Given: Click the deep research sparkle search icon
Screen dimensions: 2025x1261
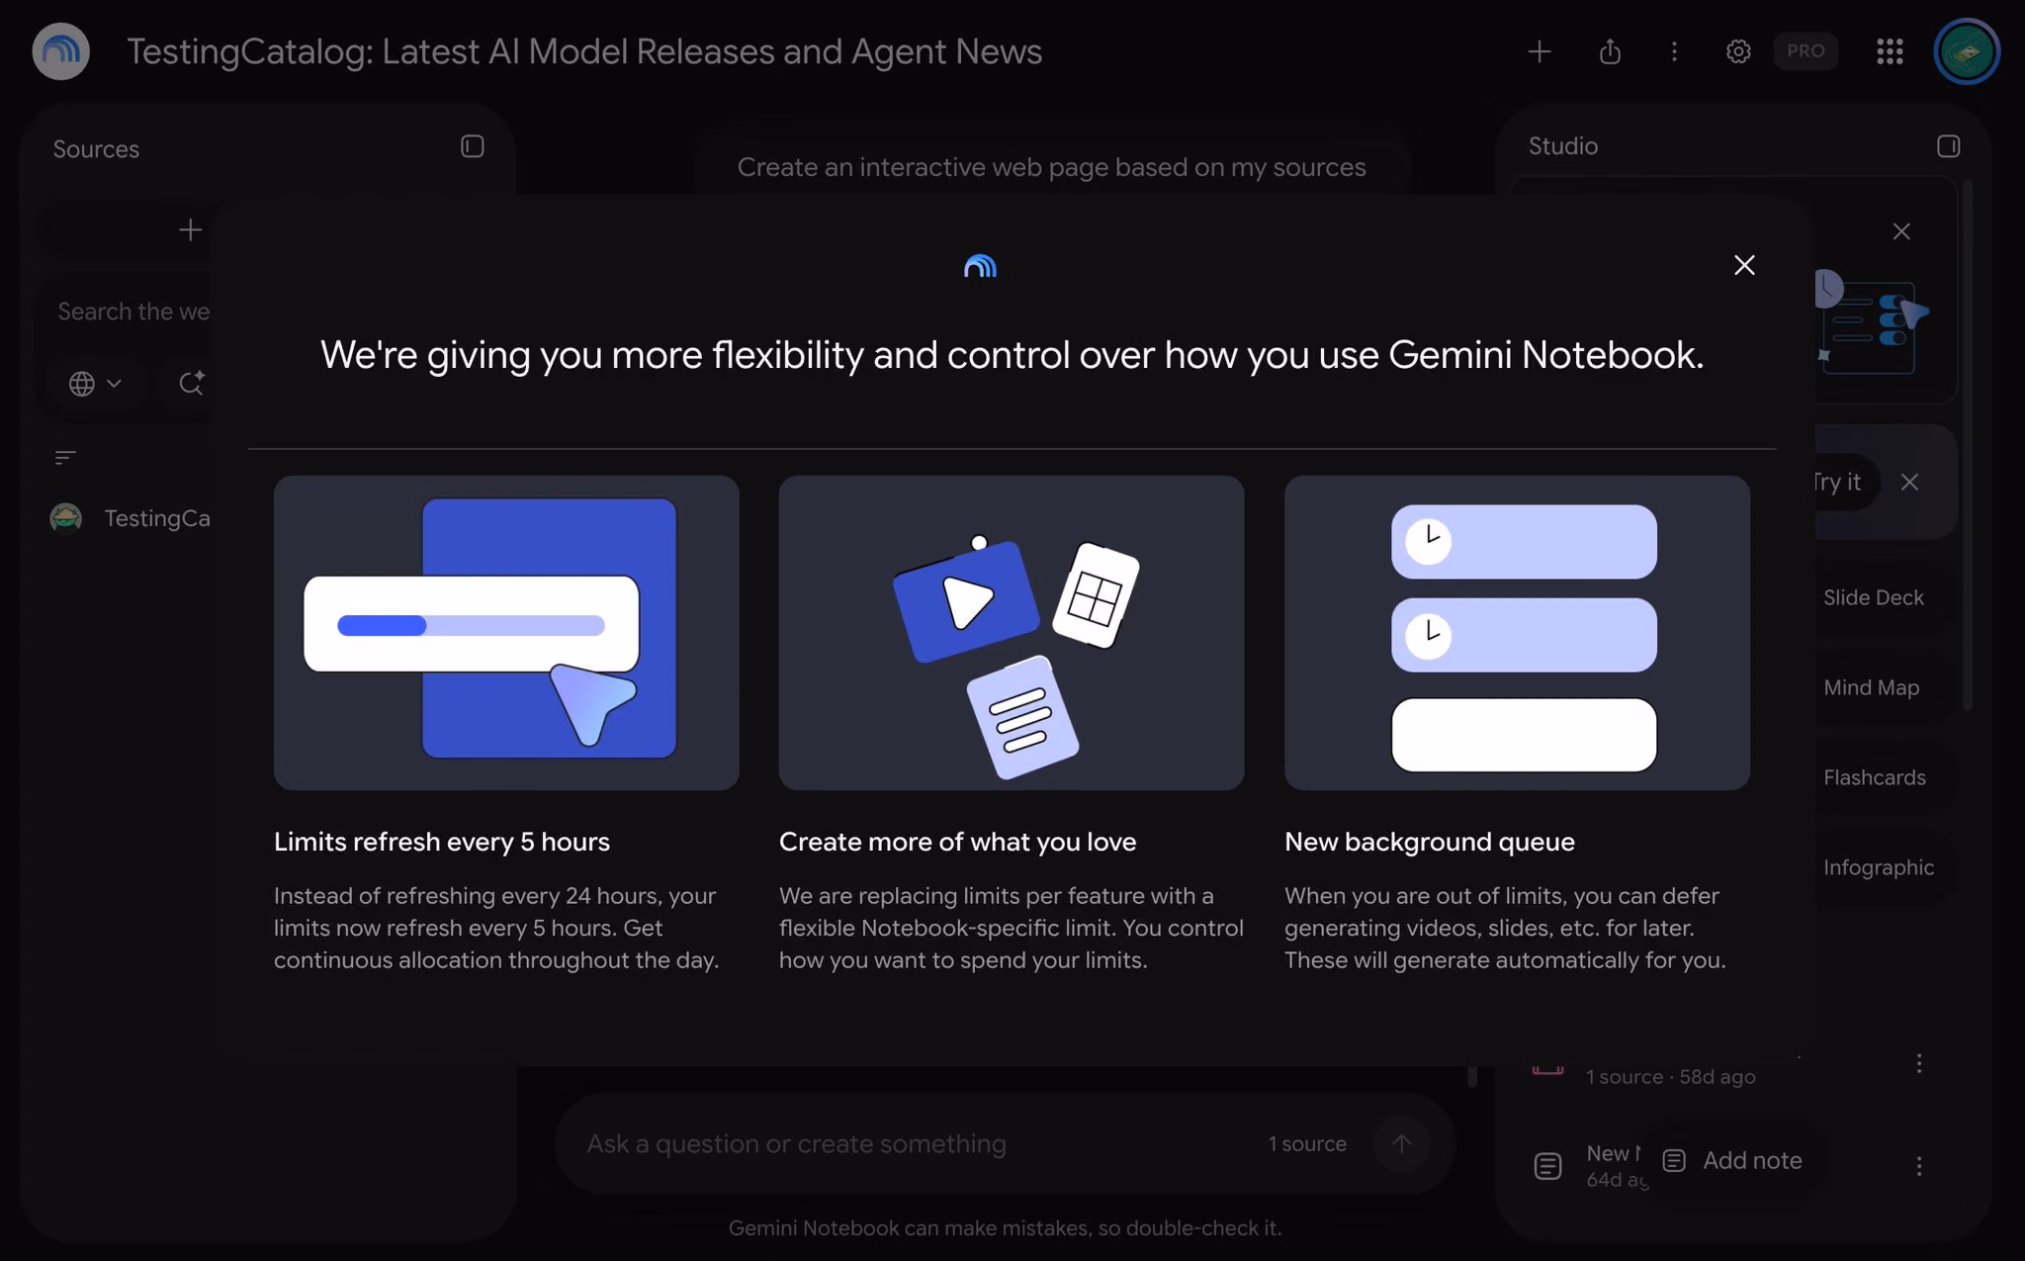Looking at the screenshot, I should click(192, 383).
